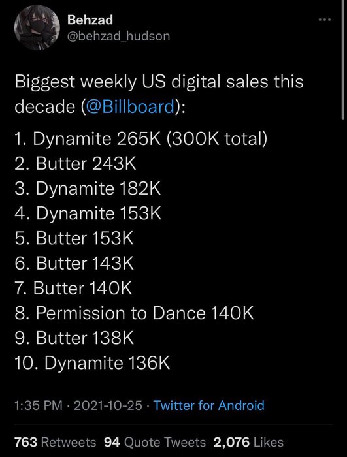View Behzad's profile picture avatar

pyautogui.click(x=37, y=27)
